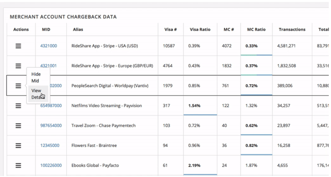331x177 pixels.
Task: Select View Details in the popup menu
Action: click(38, 94)
